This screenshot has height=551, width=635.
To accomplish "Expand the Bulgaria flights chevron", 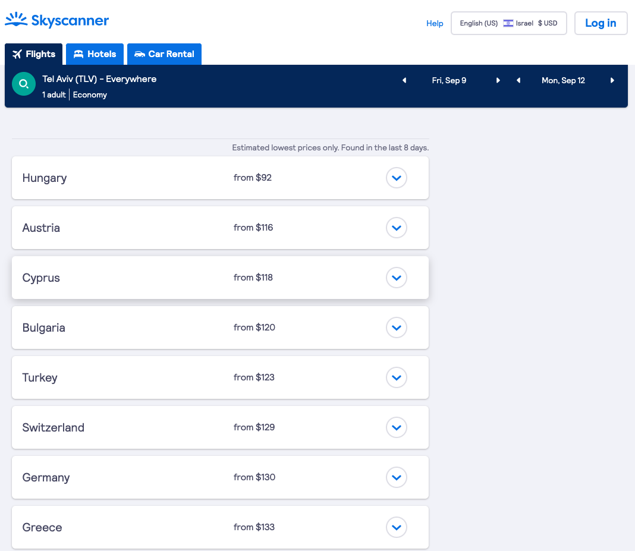I will tap(397, 328).
